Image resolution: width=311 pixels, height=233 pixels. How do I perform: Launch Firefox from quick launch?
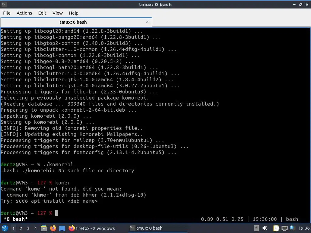[53, 228]
